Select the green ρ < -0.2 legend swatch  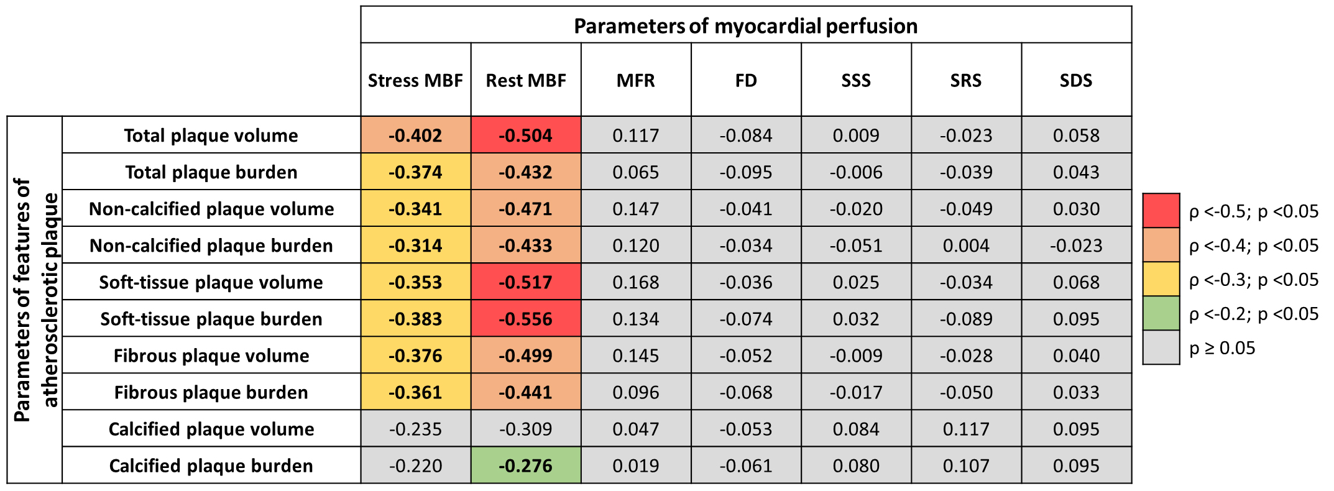pyautogui.click(x=1161, y=313)
